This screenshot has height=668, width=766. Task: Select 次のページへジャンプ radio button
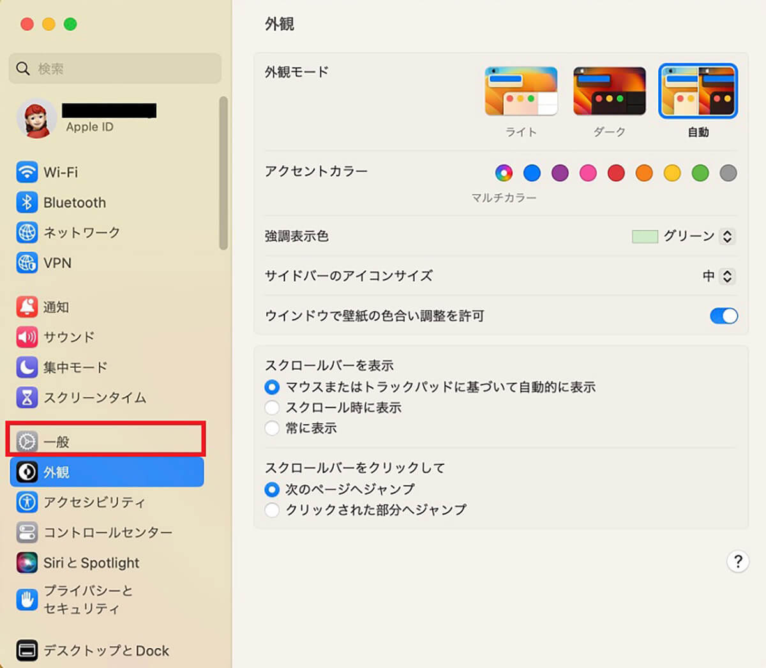(x=272, y=489)
